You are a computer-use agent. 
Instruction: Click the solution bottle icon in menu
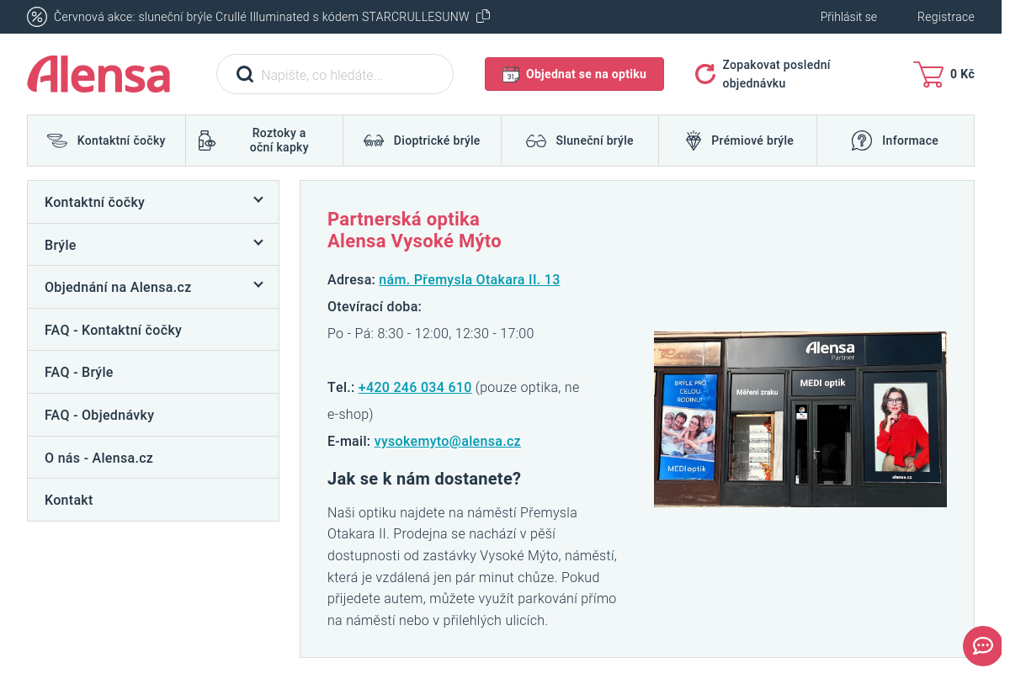click(206, 140)
